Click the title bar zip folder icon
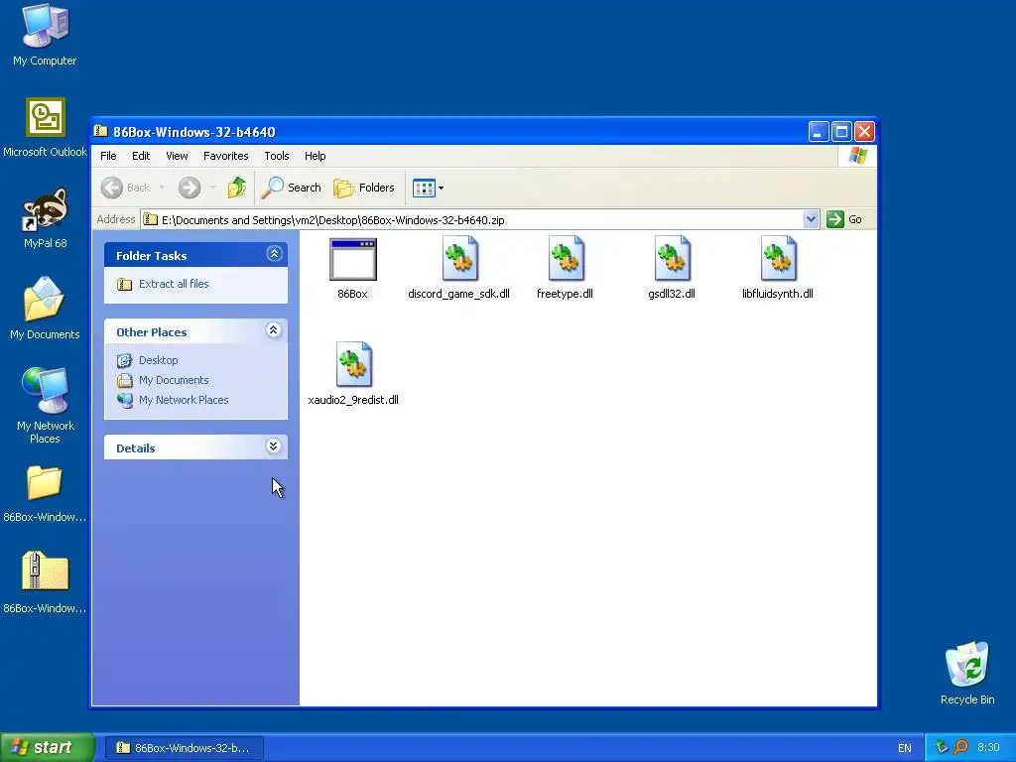1016x762 pixels. pos(100,132)
